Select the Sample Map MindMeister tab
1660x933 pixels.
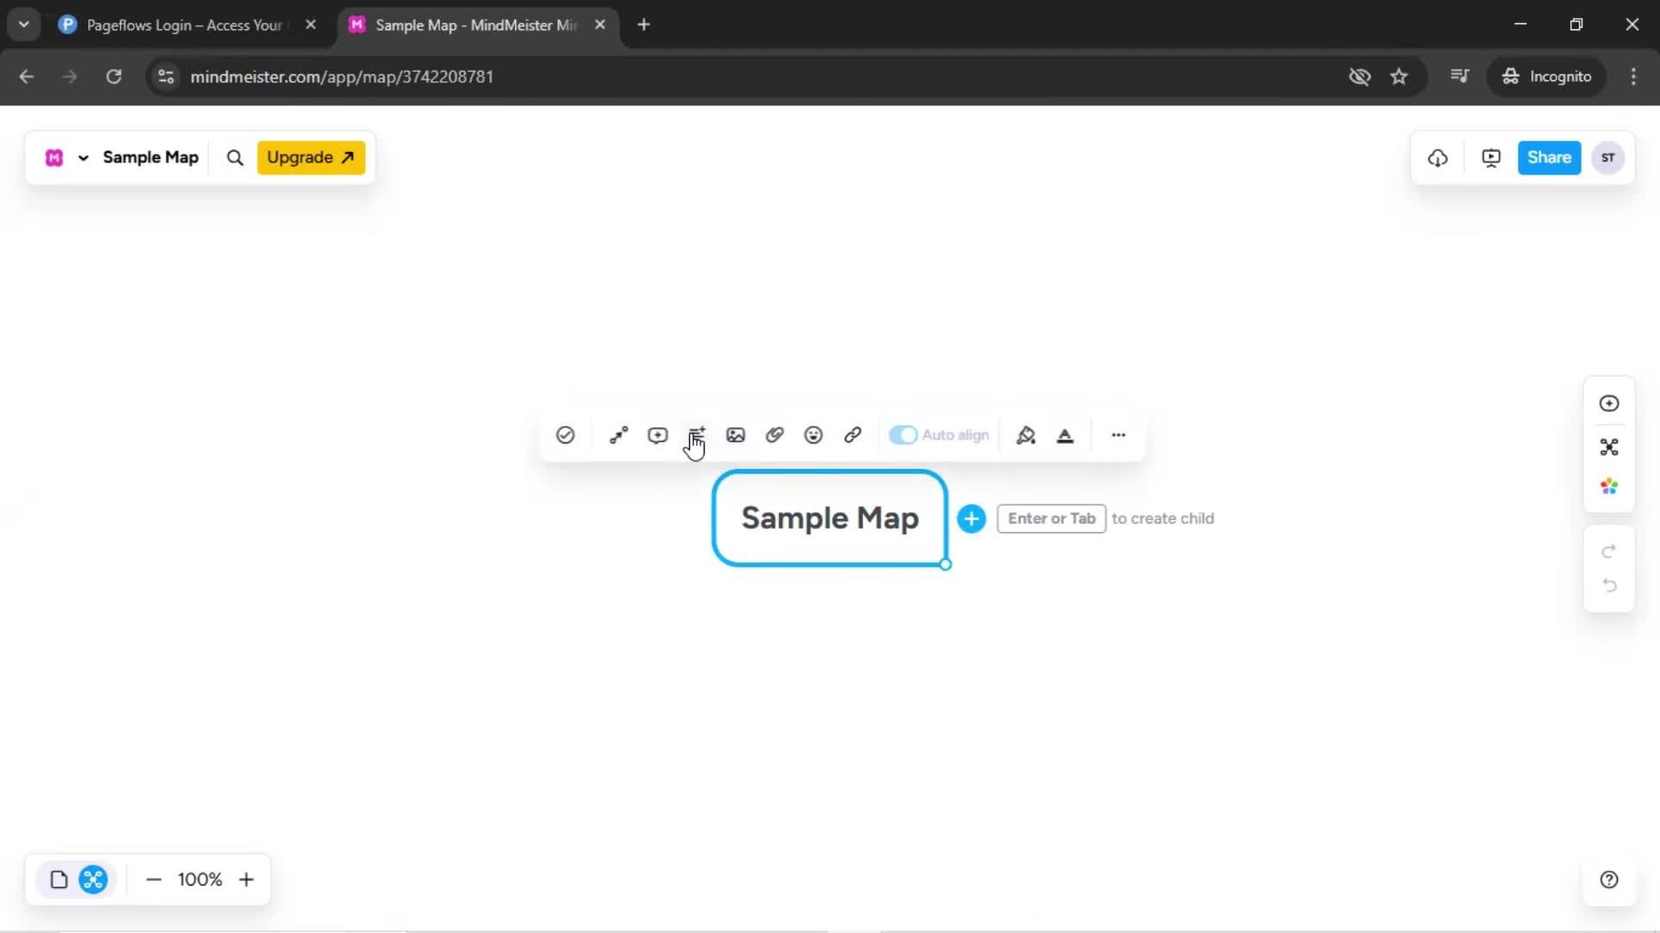pyautogui.click(x=476, y=25)
